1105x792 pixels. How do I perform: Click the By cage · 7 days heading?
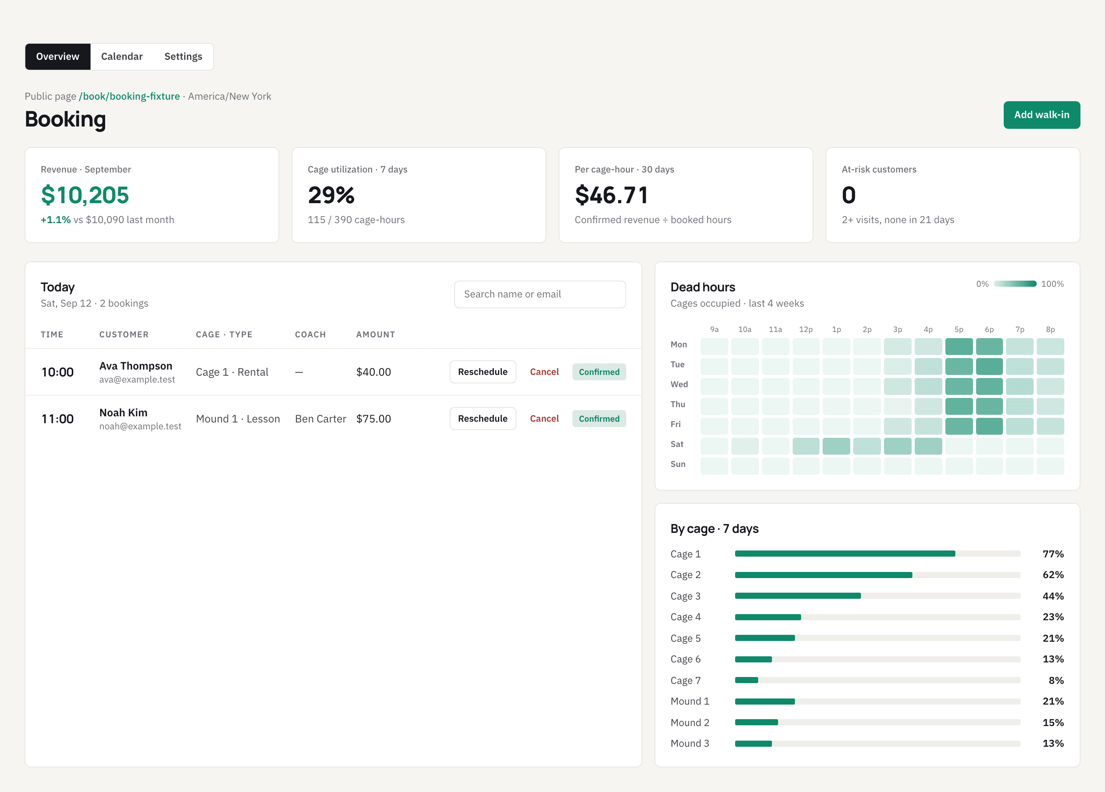click(x=714, y=529)
